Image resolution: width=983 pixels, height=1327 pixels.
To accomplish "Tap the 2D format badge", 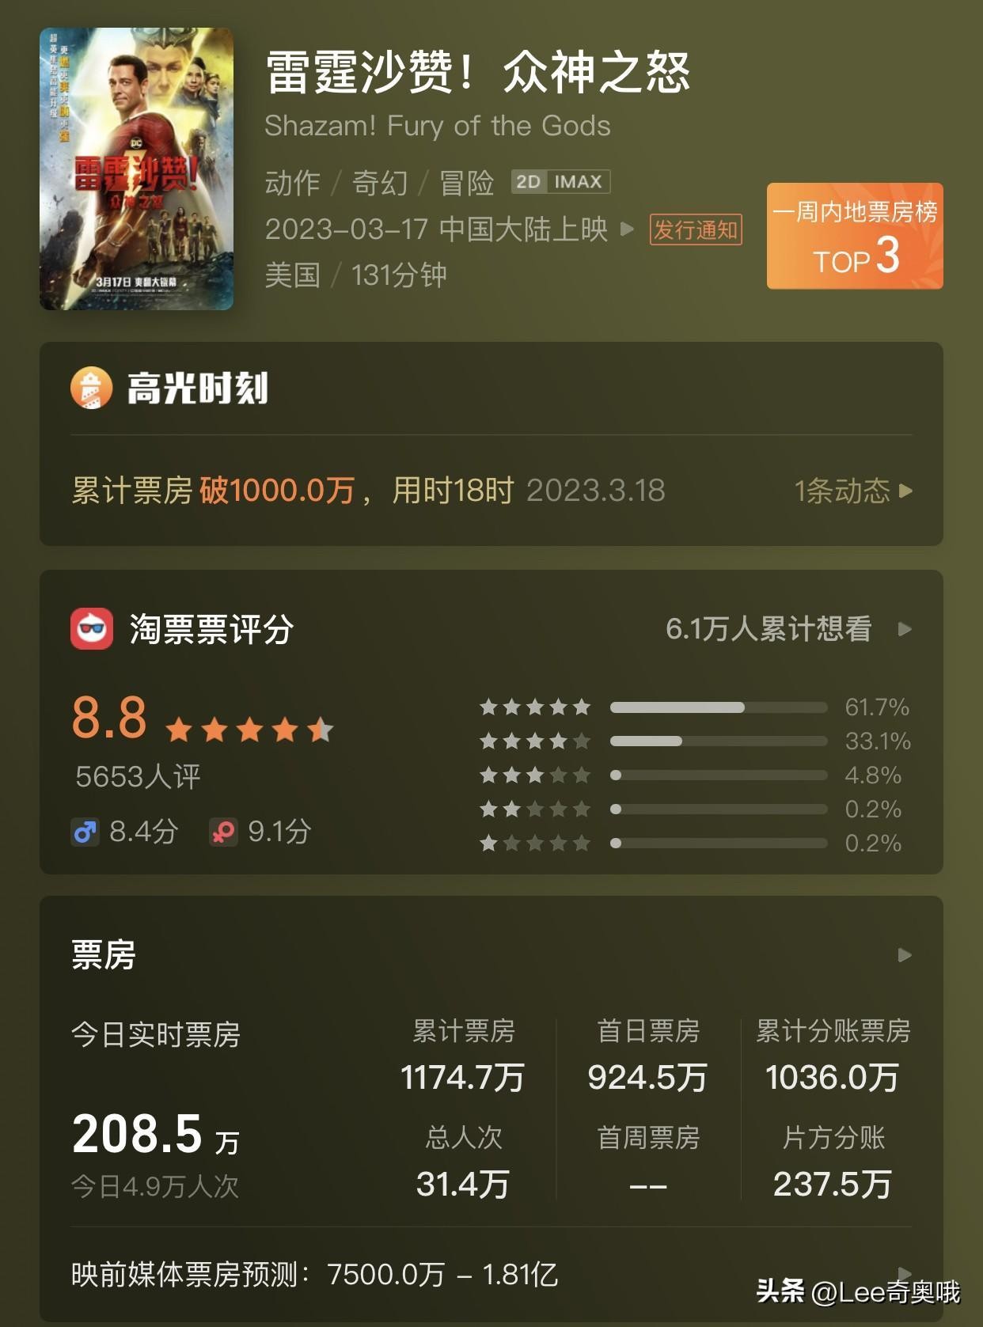I will pyautogui.click(x=528, y=182).
